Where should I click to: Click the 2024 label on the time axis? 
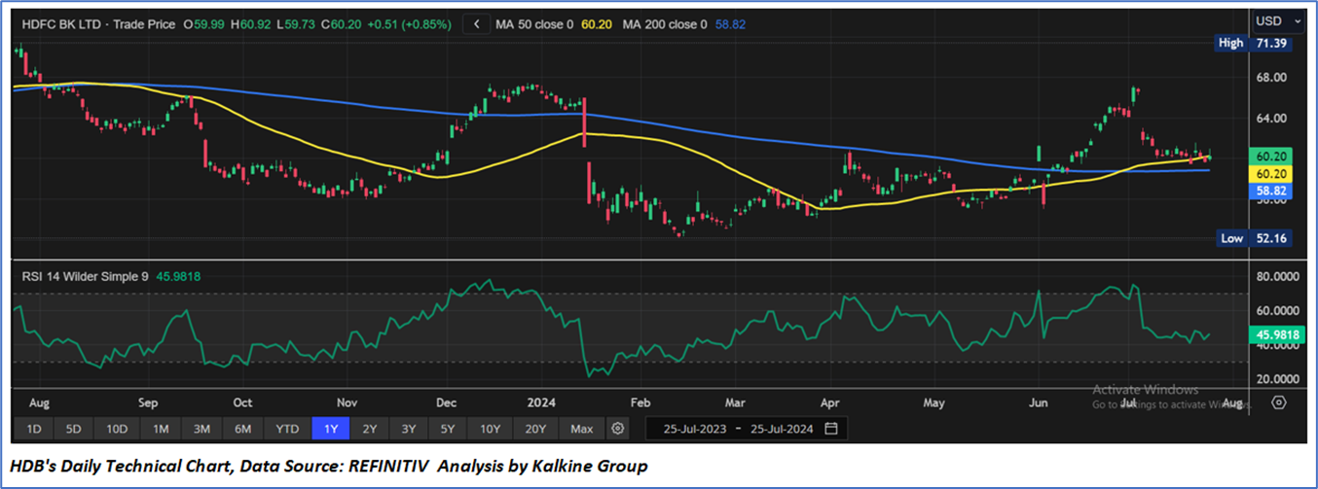pyautogui.click(x=542, y=402)
